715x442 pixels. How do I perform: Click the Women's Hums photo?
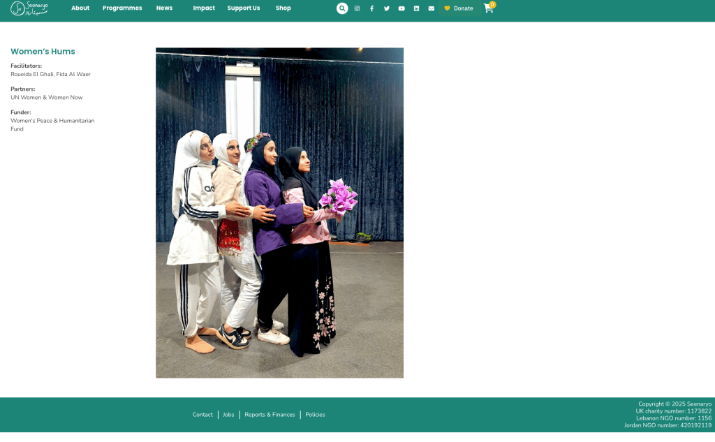pyautogui.click(x=279, y=213)
